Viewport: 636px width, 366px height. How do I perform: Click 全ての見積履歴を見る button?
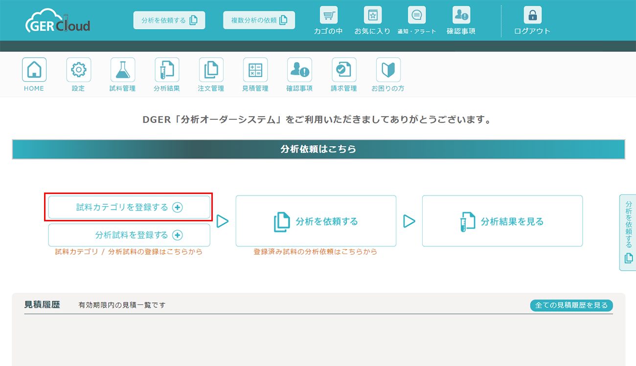point(571,305)
